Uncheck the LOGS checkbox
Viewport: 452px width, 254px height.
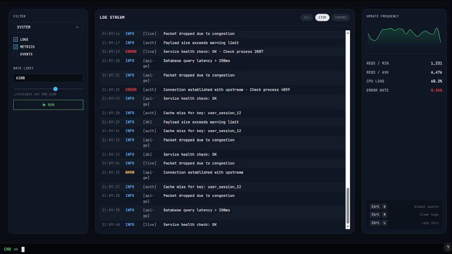16,40
